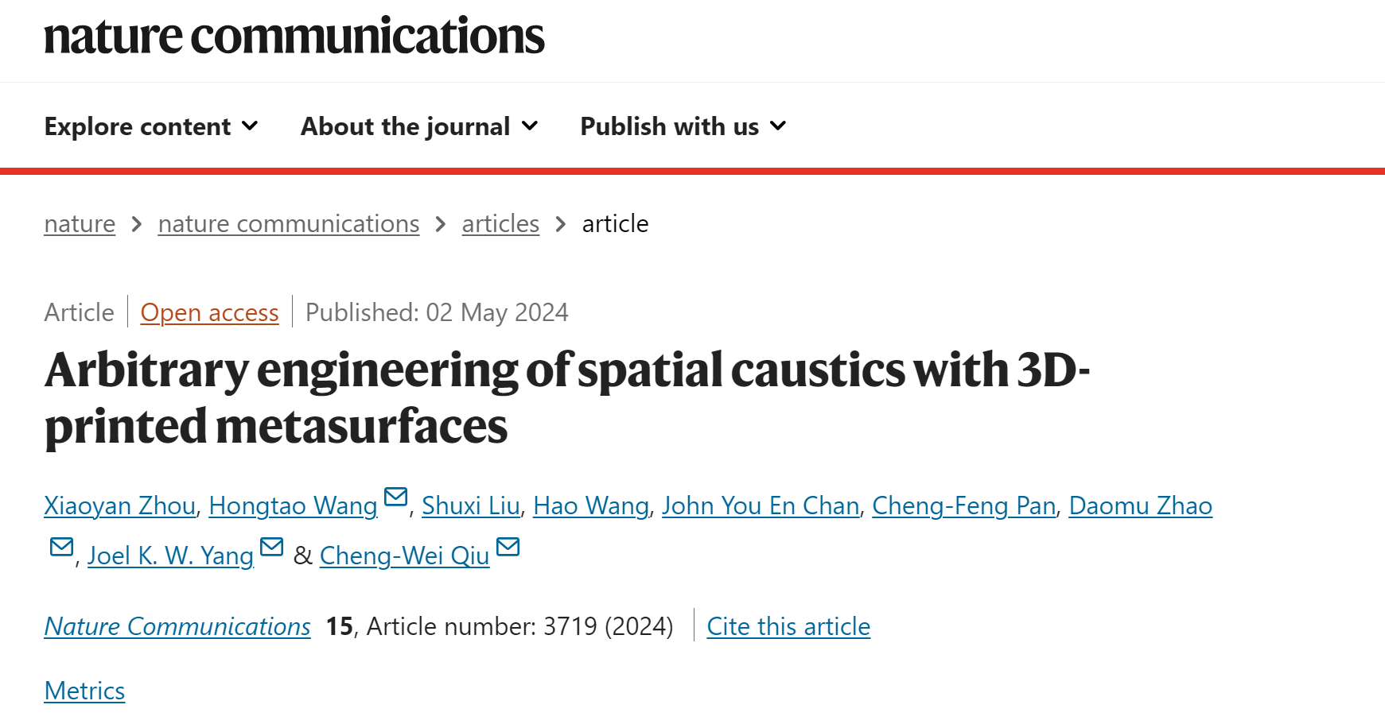This screenshot has width=1385, height=724.
Task: Click the italic Nature Communications journal link
Action: tap(177, 626)
